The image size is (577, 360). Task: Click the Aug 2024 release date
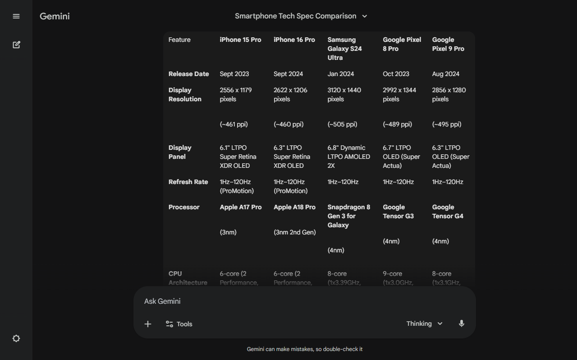click(x=446, y=74)
